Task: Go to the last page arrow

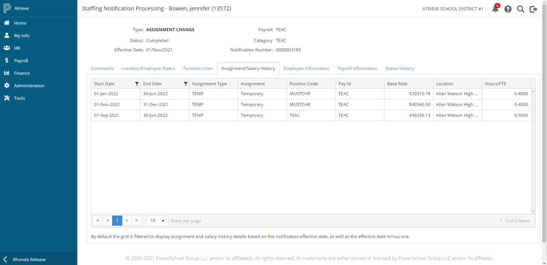Action: (x=137, y=220)
